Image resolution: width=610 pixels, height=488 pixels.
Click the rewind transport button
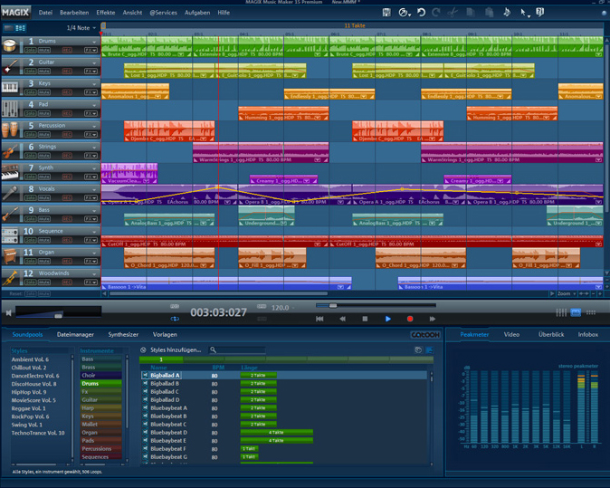coord(342,319)
